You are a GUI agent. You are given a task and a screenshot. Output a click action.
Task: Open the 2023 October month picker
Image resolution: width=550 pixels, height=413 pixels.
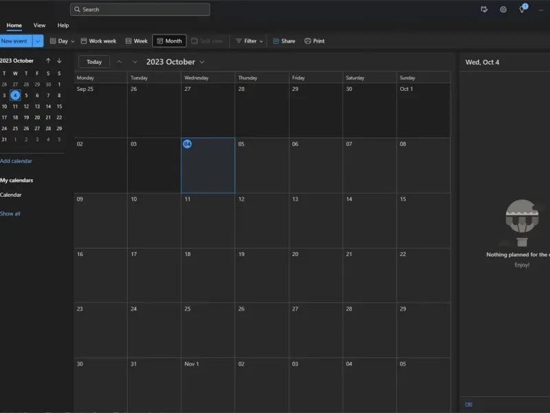click(x=175, y=62)
